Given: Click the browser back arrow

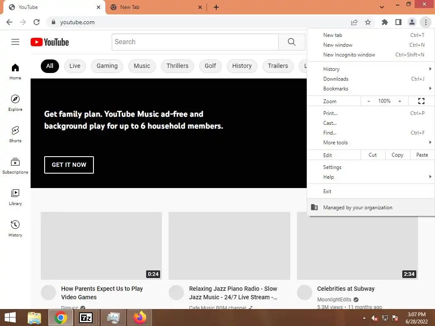Looking at the screenshot, I should coord(9,22).
